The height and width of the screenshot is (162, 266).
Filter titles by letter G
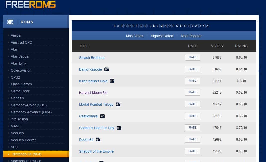coord(141,26)
